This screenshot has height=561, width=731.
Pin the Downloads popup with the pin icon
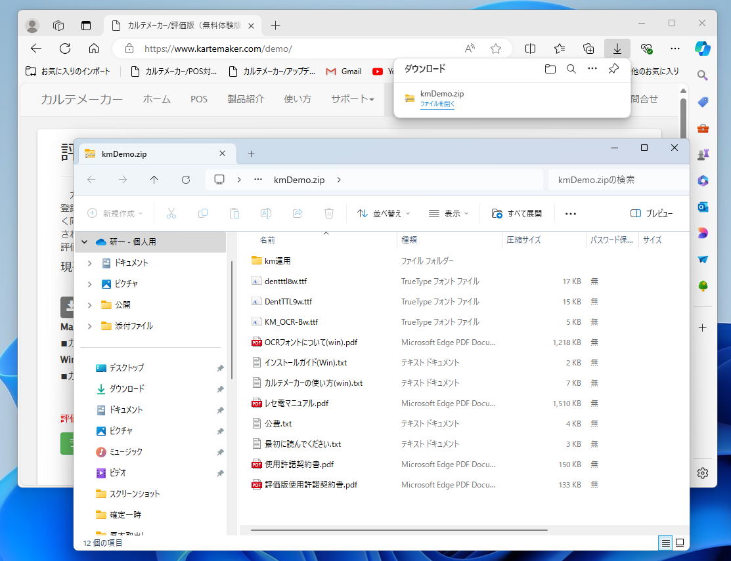613,69
